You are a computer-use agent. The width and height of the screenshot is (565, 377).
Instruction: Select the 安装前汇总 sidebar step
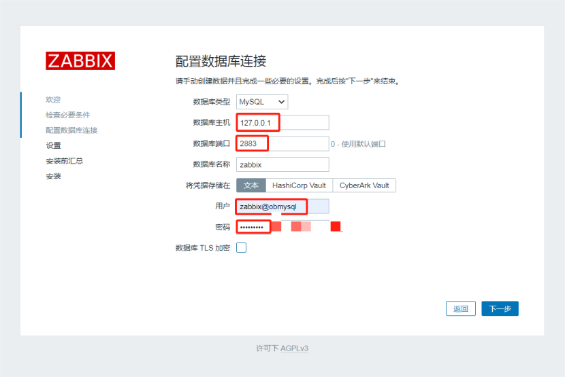(x=64, y=161)
